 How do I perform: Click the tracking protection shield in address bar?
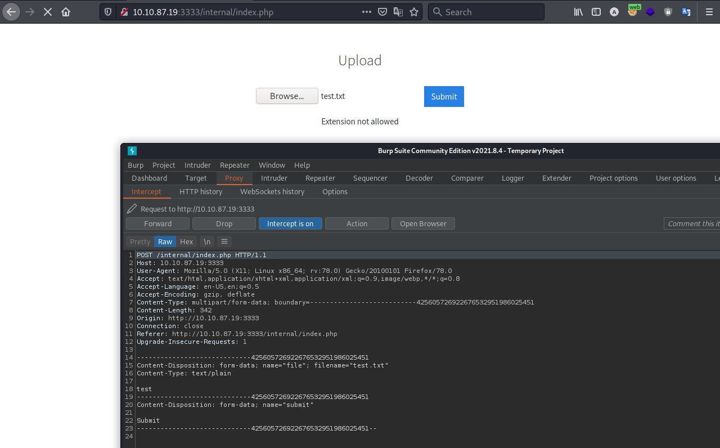point(109,12)
